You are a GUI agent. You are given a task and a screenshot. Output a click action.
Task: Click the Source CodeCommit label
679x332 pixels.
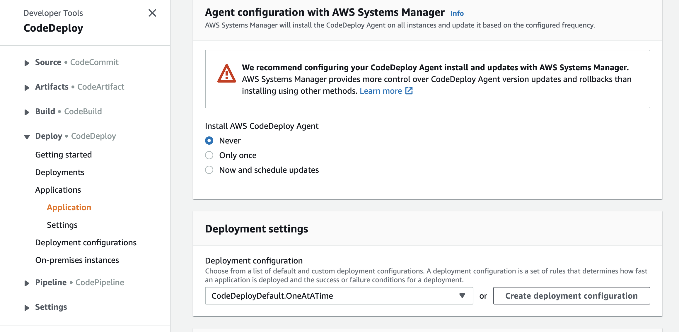coord(77,62)
